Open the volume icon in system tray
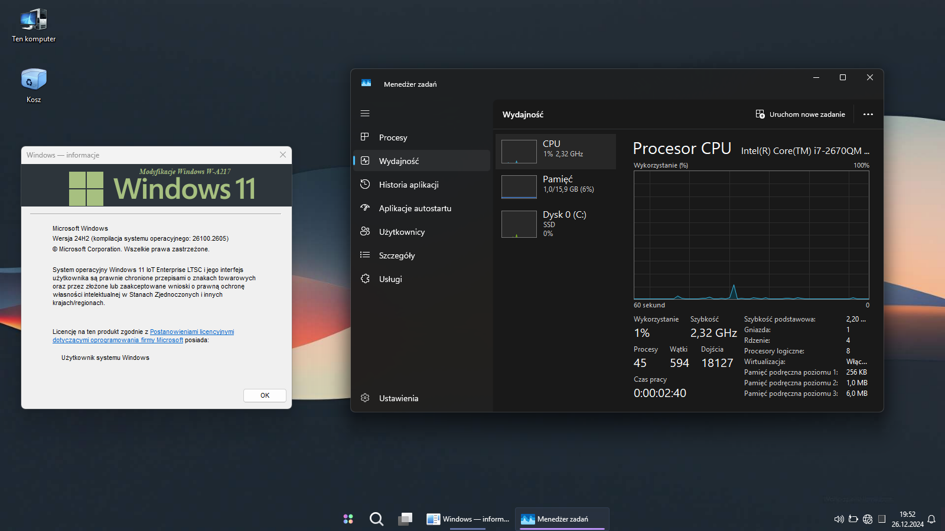945x531 pixels. click(838, 519)
